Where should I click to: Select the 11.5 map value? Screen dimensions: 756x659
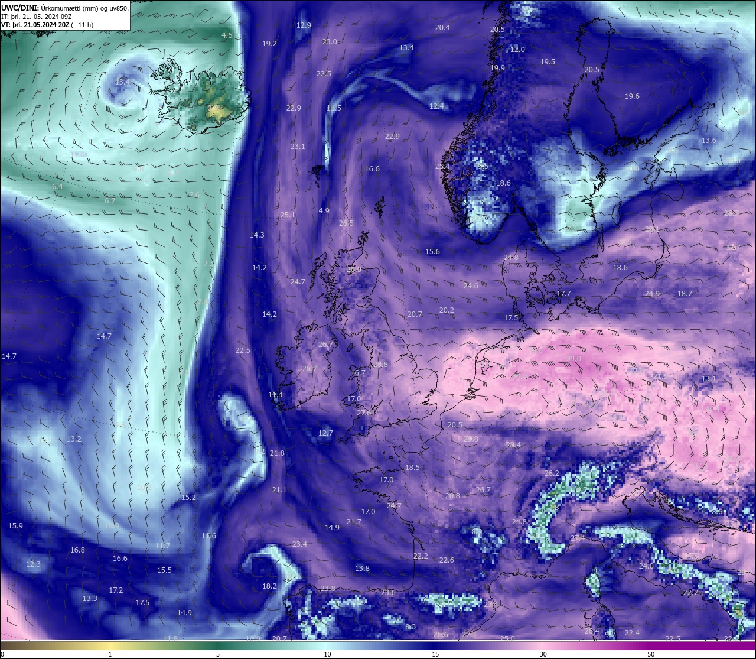334,108
